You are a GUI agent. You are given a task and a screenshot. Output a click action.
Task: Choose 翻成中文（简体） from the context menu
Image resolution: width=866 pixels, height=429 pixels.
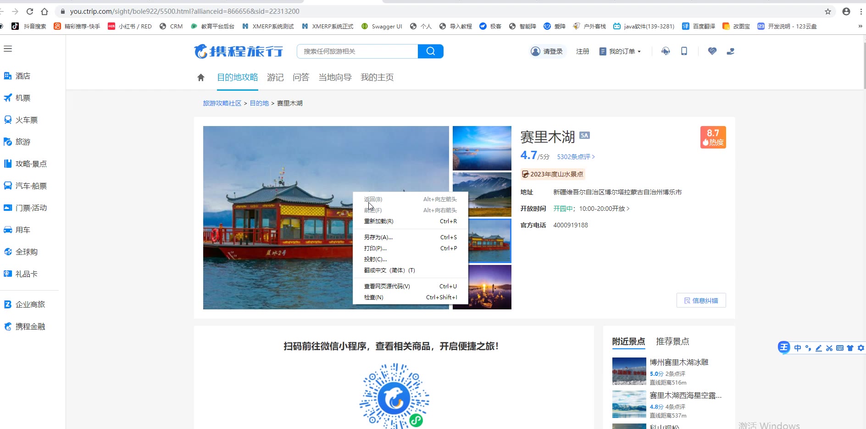pos(411,270)
